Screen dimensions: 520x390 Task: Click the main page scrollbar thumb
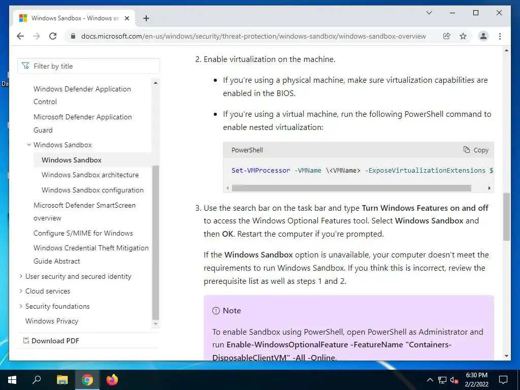[506, 216]
